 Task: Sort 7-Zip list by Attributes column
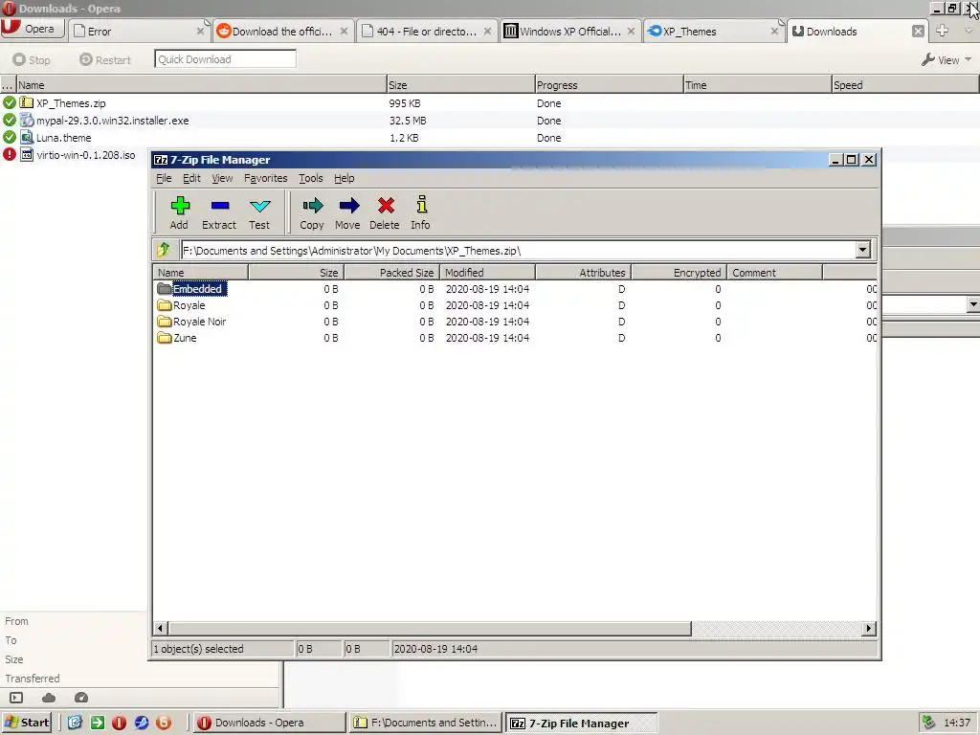point(583,273)
